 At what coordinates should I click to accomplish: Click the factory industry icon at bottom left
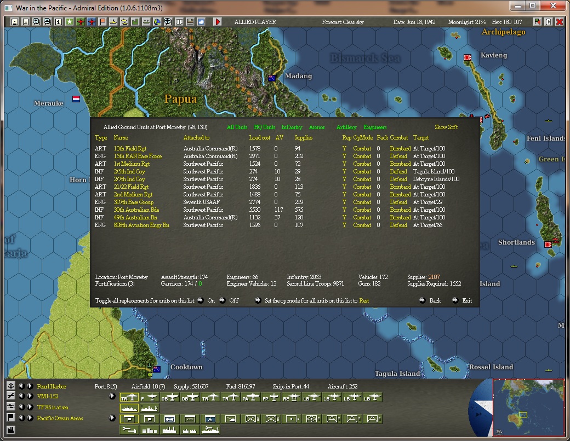(x=11, y=430)
